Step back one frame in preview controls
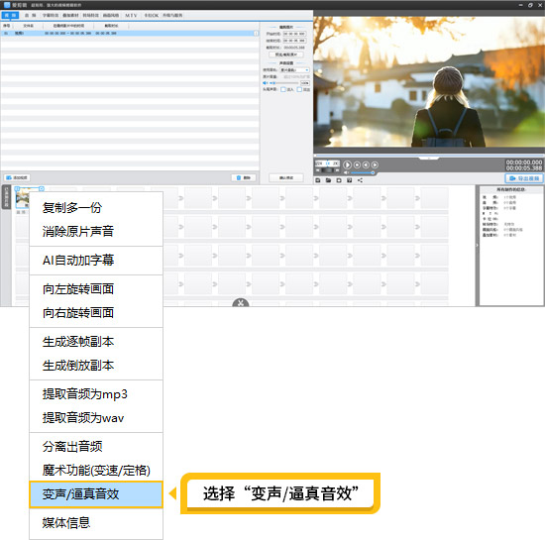Viewport: 545px width, 540px height. click(366, 164)
